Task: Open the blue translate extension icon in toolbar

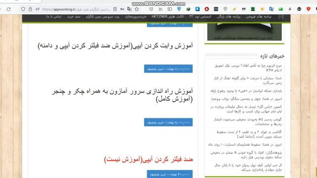Action: (271, 9)
